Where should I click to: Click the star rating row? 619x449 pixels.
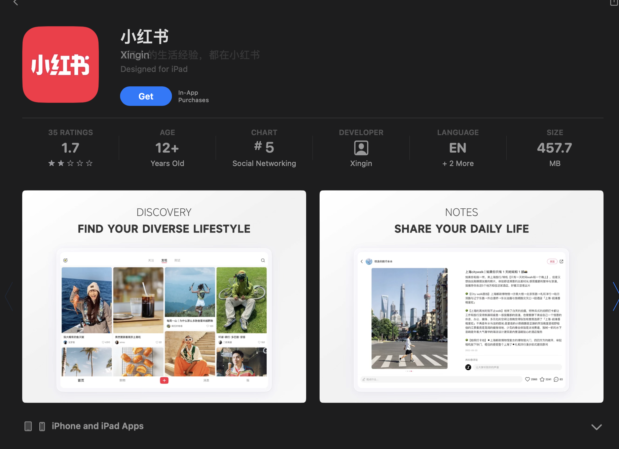[70, 163]
